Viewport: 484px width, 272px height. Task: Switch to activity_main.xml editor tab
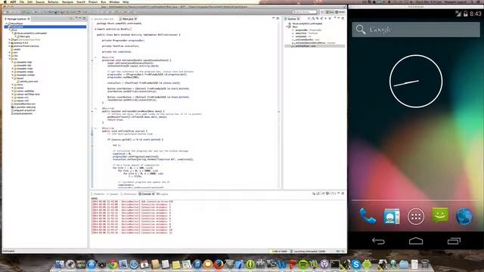pos(104,19)
